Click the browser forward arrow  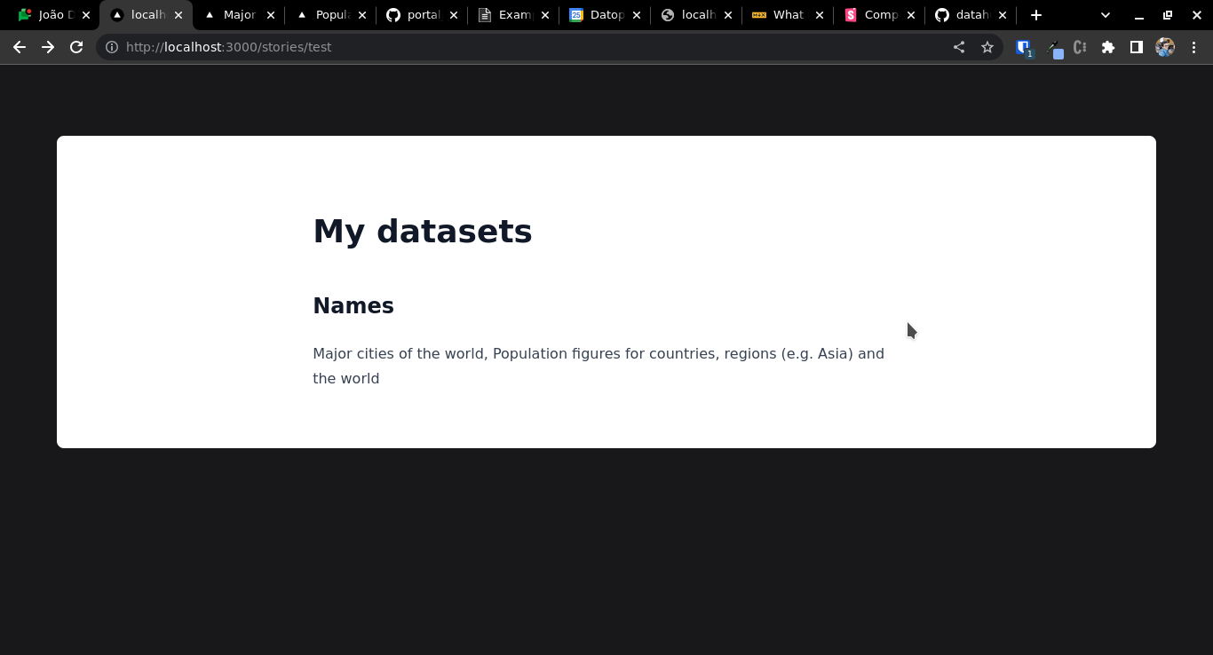click(x=48, y=47)
